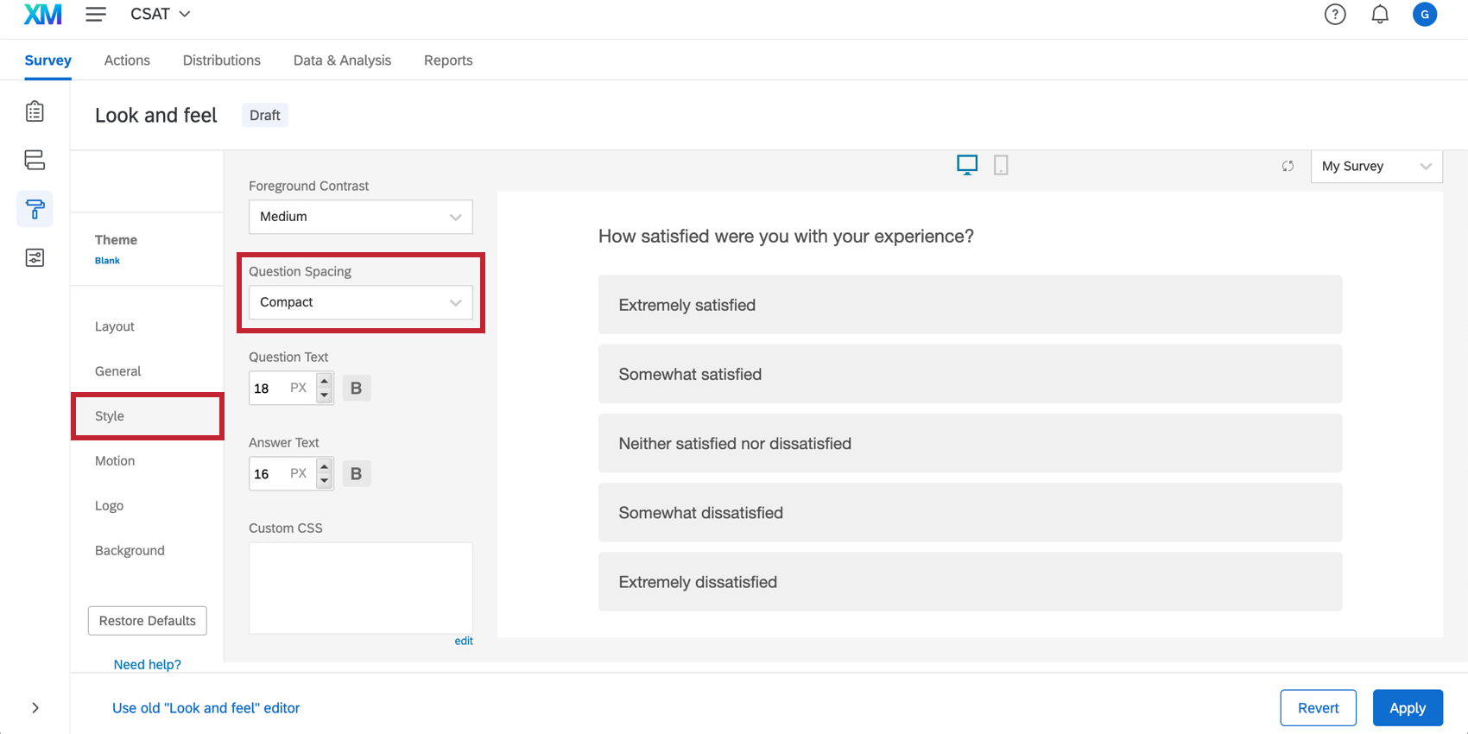Toggle bold for Answer Text
This screenshot has width=1468, height=734.
click(356, 474)
